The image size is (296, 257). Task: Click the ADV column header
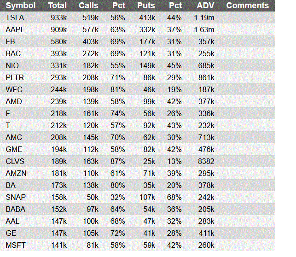tap(205, 6)
